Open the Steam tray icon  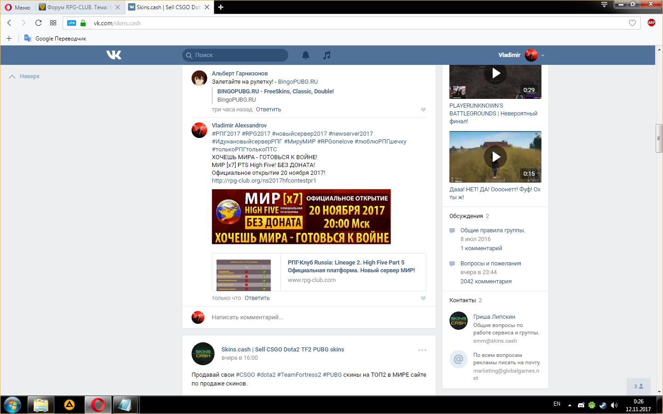coord(603,405)
